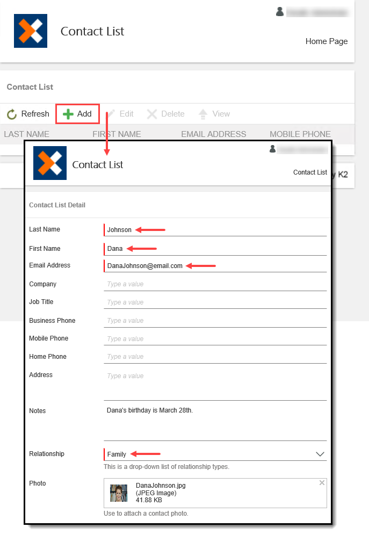Sort by MOBILE PHONE column header
Screen dimensions: 369x542
tap(300, 134)
